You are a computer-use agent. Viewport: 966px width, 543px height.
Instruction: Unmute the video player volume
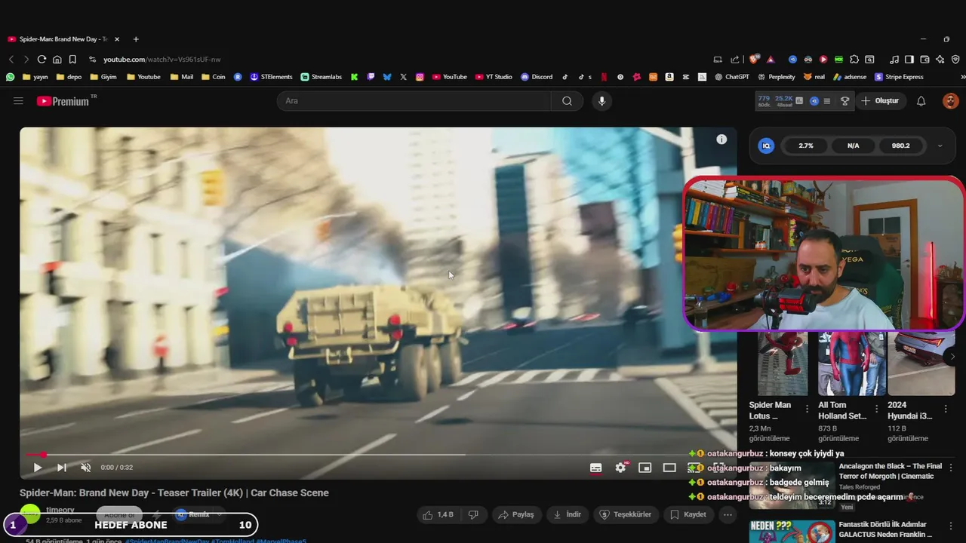pos(86,468)
